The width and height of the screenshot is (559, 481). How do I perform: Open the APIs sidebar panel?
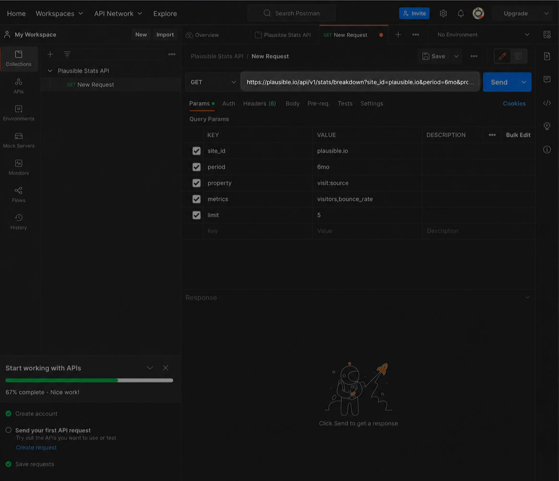click(19, 86)
